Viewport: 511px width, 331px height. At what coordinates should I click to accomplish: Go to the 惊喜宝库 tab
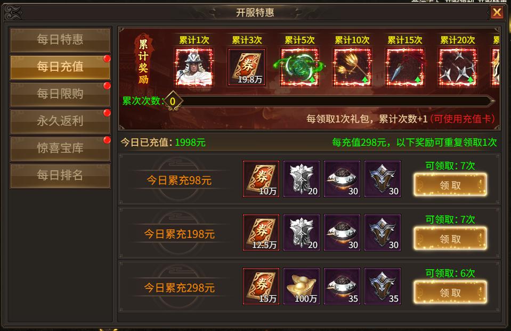pos(60,148)
